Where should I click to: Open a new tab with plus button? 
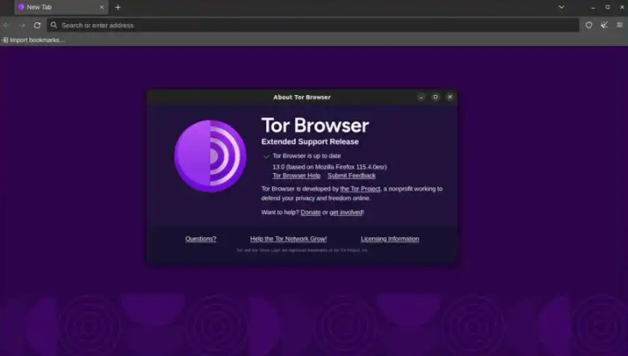point(118,7)
